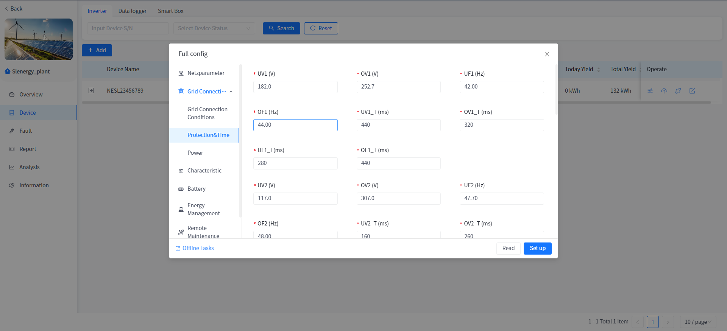Select the Power submenu item

tap(195, 153)
